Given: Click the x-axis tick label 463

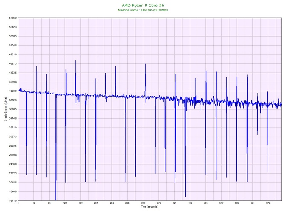Looking at the screenshot, I should [190, 203].
